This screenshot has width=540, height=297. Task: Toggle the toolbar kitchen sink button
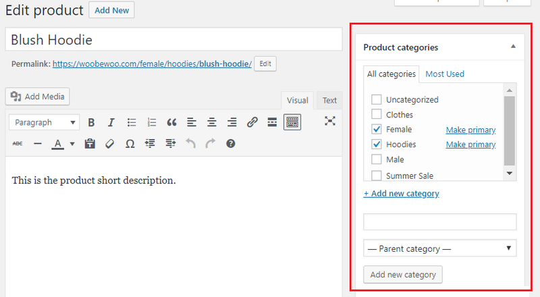[292, 122]
